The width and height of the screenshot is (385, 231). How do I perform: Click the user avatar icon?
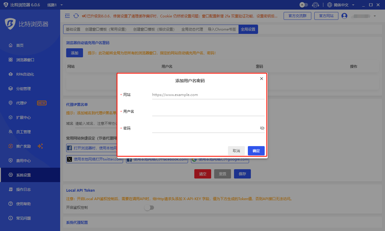[x=345, y=16]
